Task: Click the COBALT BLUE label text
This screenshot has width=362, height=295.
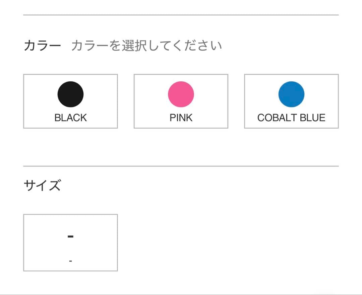Action: (291, 117)
